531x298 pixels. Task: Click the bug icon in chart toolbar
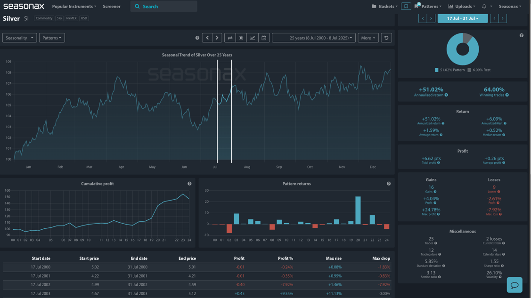(241, 38)
